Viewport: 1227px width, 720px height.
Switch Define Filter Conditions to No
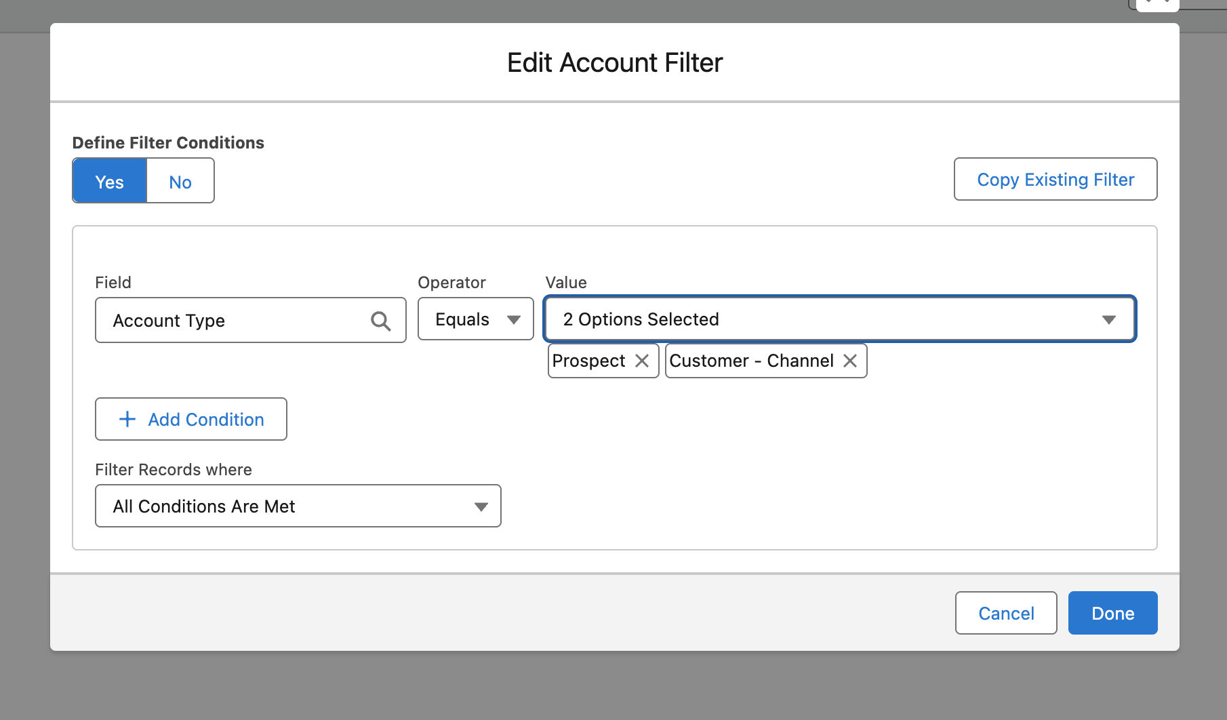tap(180, 181)
